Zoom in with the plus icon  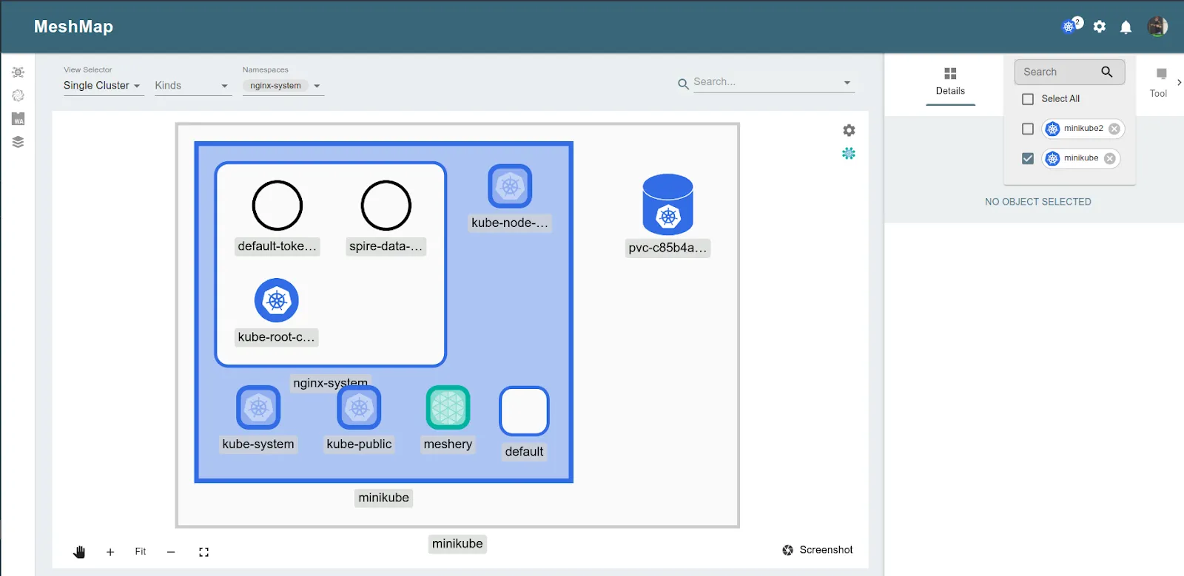[x=110, y=552]
